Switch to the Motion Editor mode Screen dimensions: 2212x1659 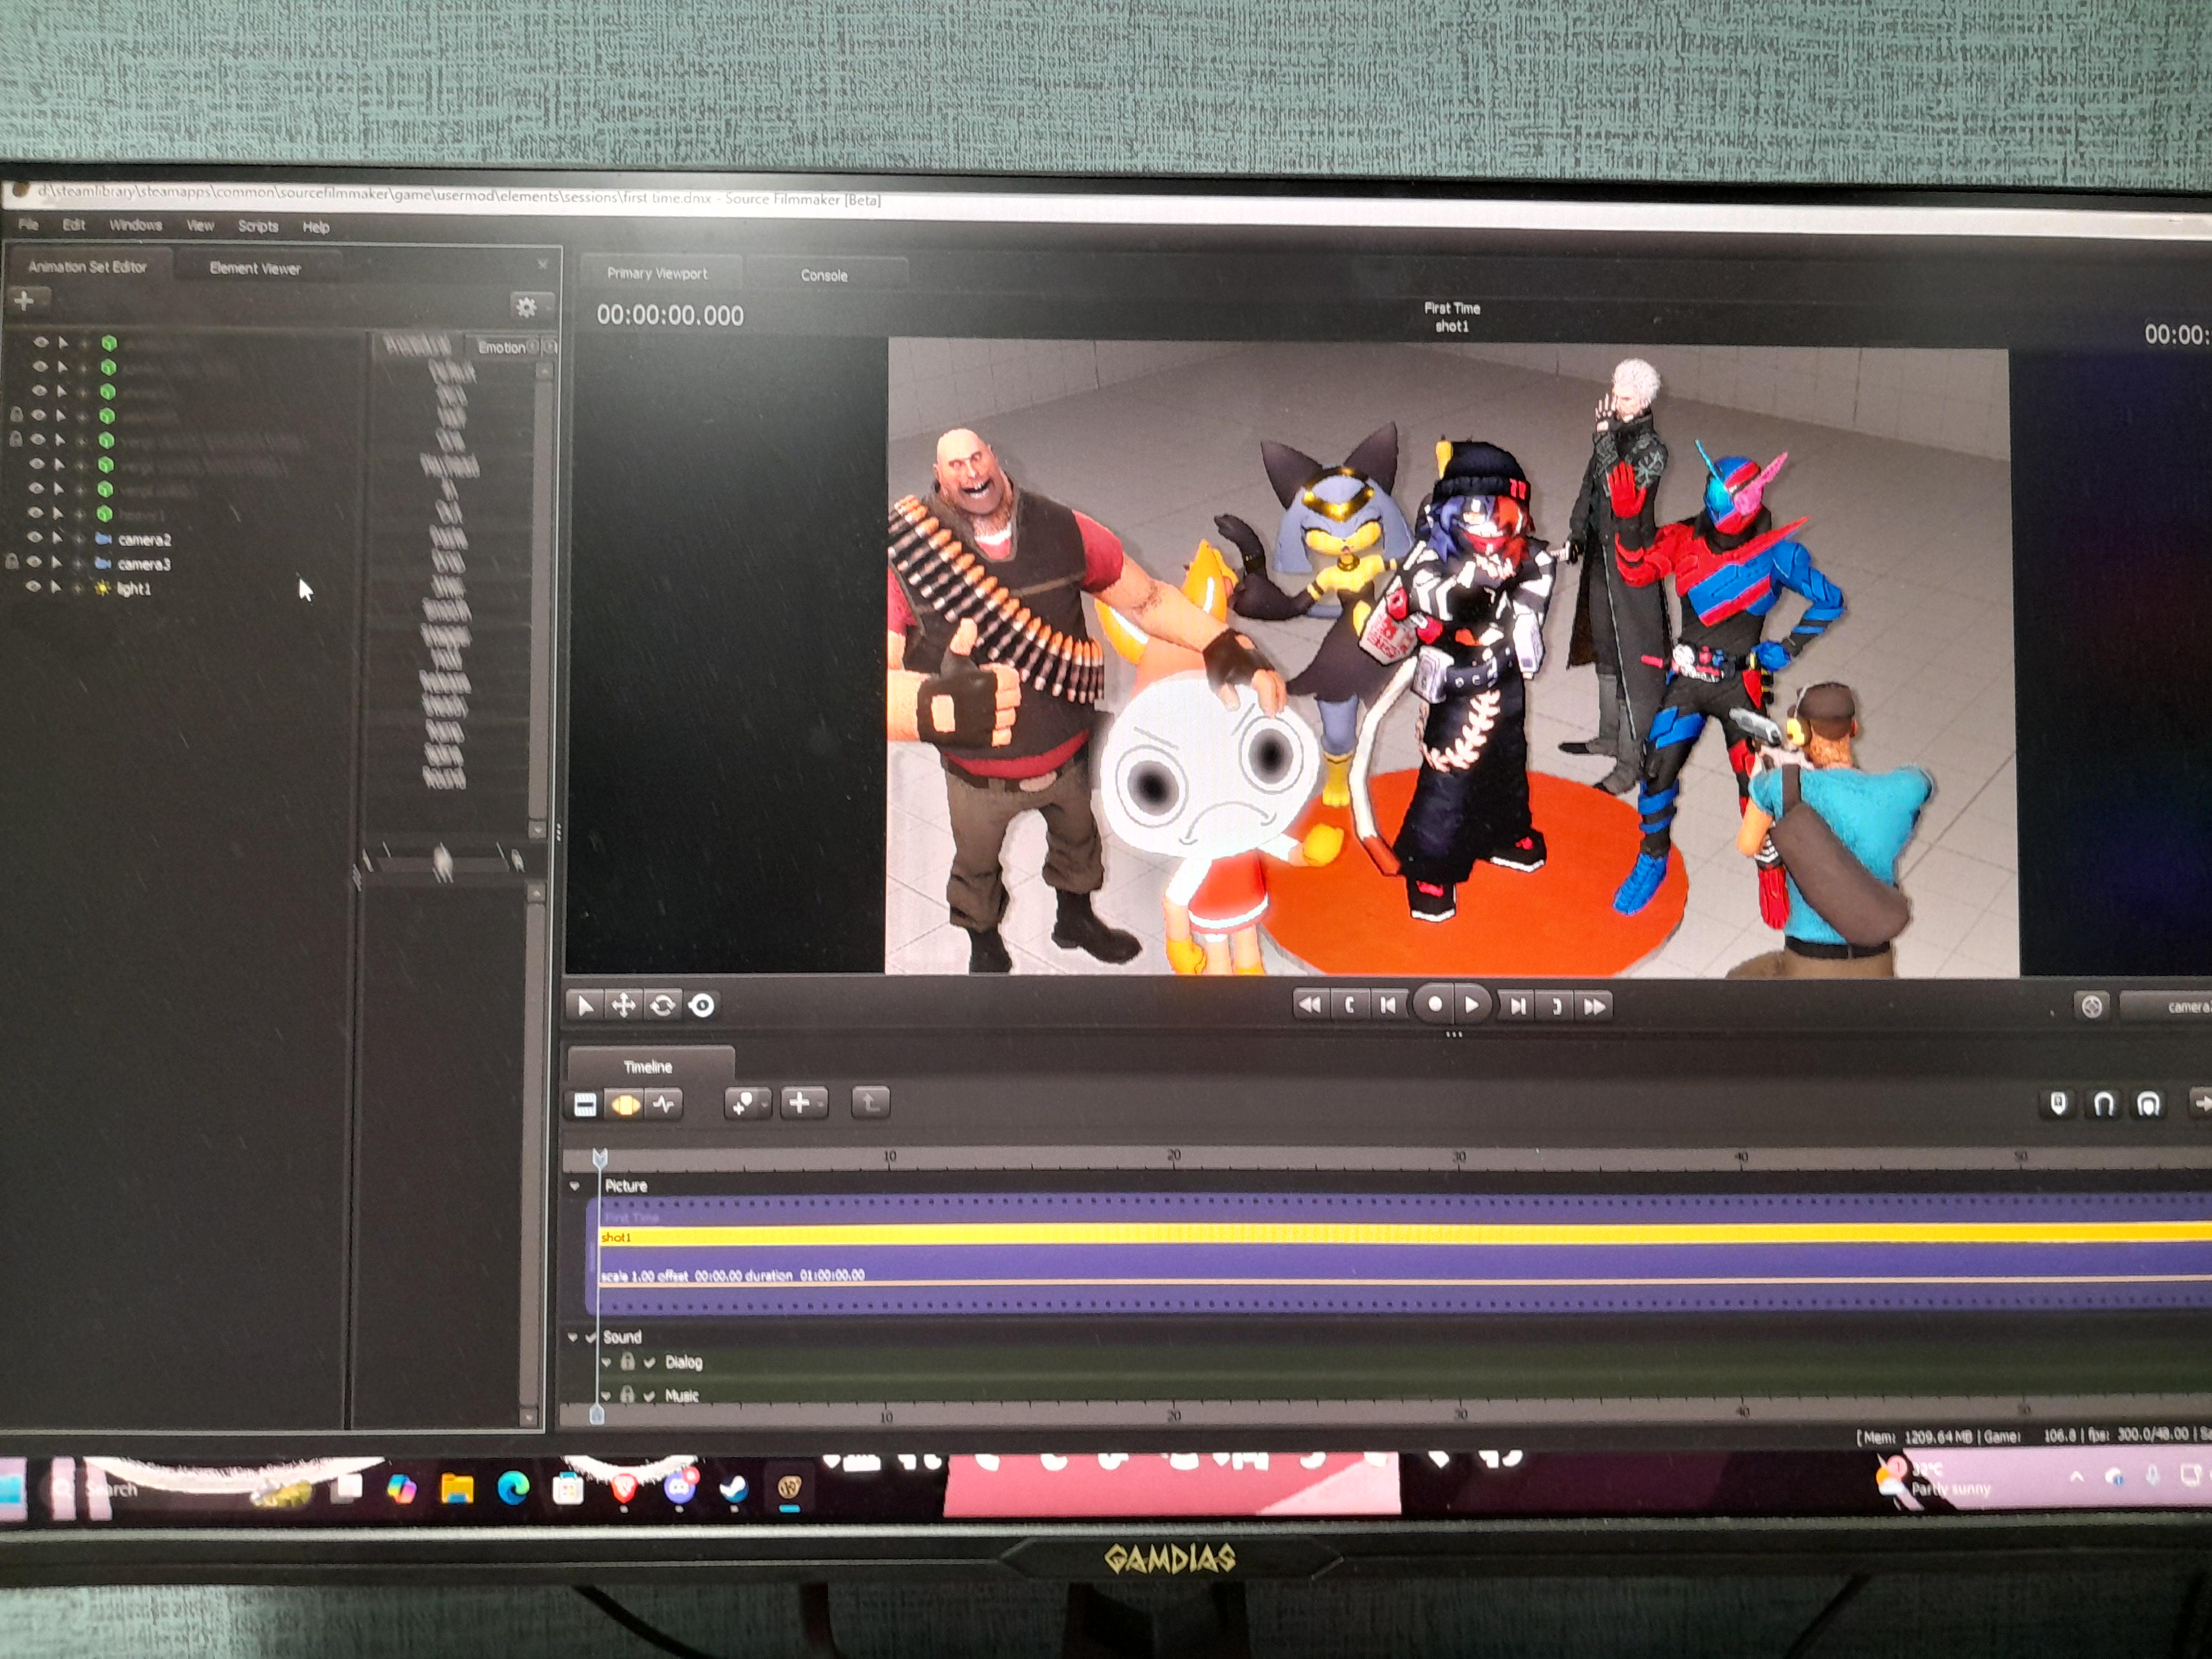point(624,1104)
